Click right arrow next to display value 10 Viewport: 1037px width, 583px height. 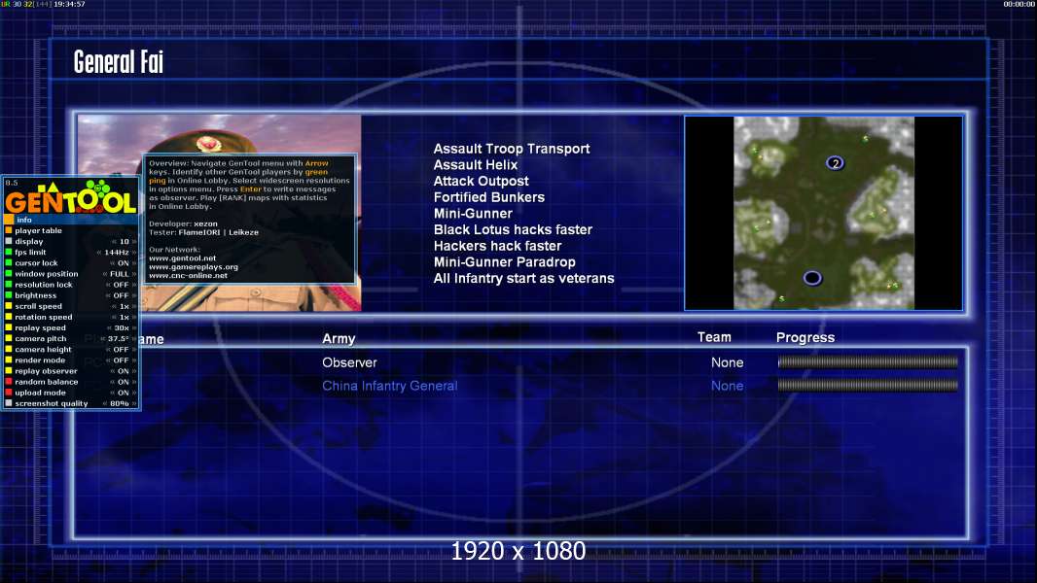coord(134,242)
